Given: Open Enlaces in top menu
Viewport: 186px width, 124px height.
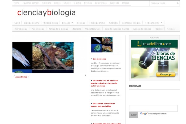Looking at the screenshot, I should [126, 3].
